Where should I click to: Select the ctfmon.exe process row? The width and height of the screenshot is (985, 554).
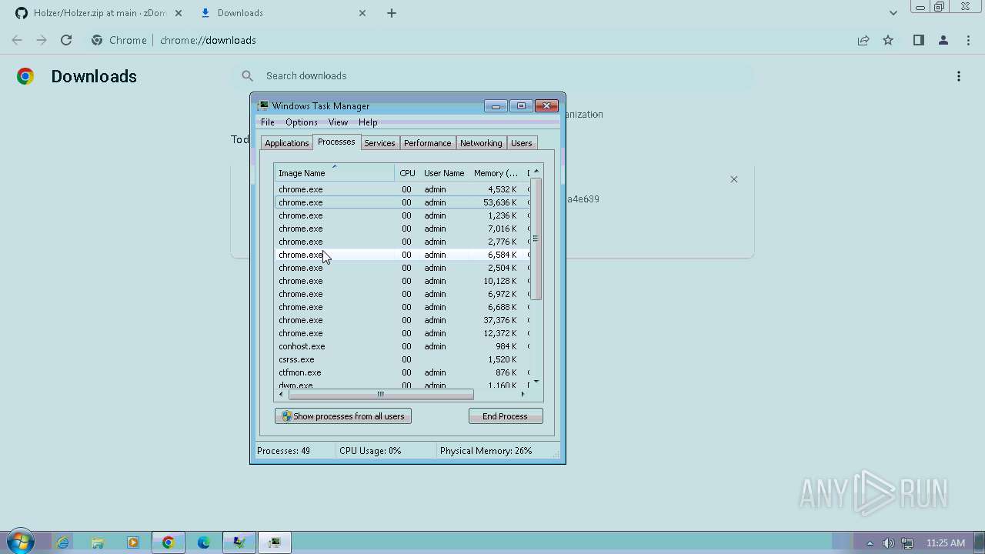click(402, 372)
